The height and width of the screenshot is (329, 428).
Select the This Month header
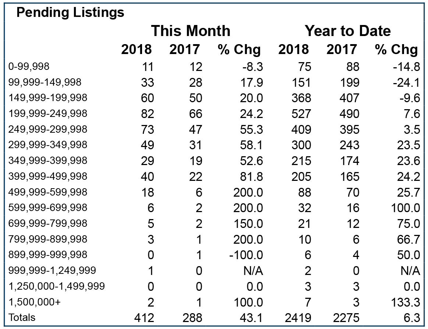click(x=191, y=31)
